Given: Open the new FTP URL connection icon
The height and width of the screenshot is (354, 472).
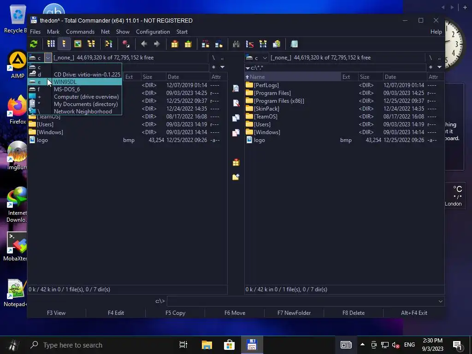Looking at the screenshot, I should point(219,44).
